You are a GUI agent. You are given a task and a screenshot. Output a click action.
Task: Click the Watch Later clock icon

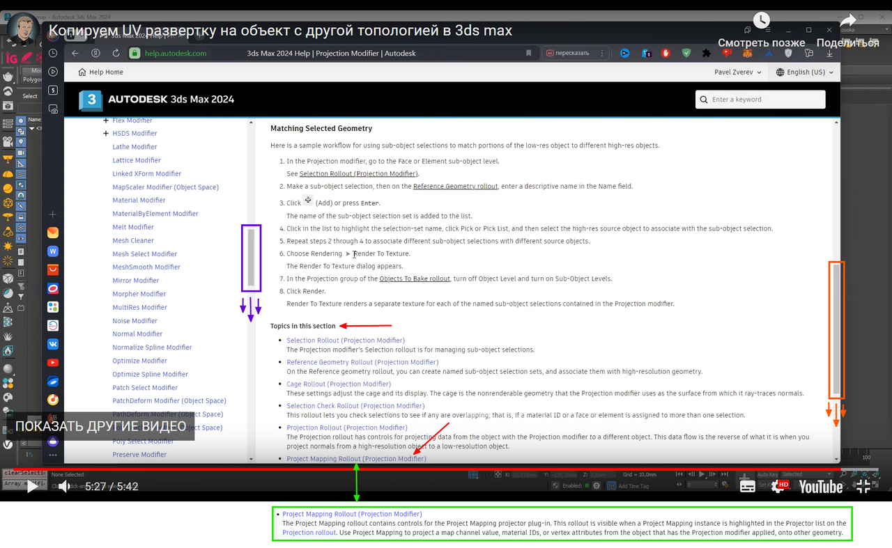[762, 21]
